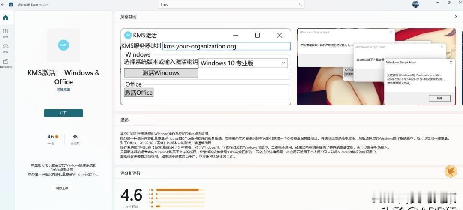The width and height of the screenshot is (463, 210).
Task: Focus the search box containing 'kms'
Action: [x=231, y=4]
